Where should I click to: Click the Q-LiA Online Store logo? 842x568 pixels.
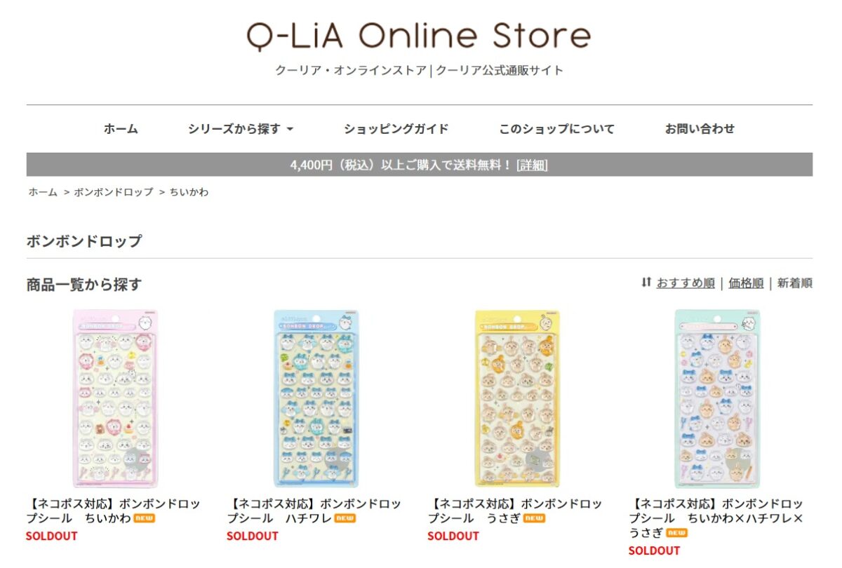point(419,36)
